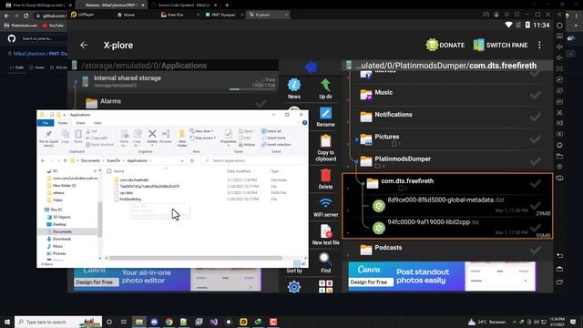
Task: Toggle checkmark for Alarms folder
Action: pyautogui.click(x=261, y=103)
